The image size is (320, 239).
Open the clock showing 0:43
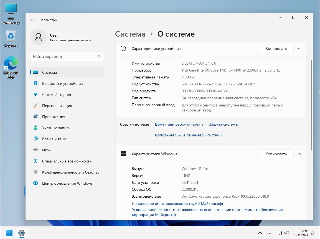coord(301,233)
